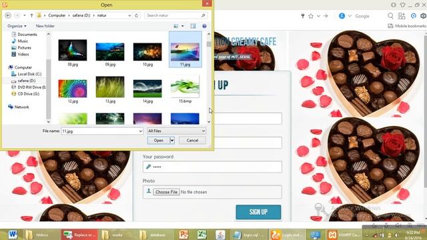Go back in the Open dialog
This screenshot has height=240, width=427.
tap(8, 15)
